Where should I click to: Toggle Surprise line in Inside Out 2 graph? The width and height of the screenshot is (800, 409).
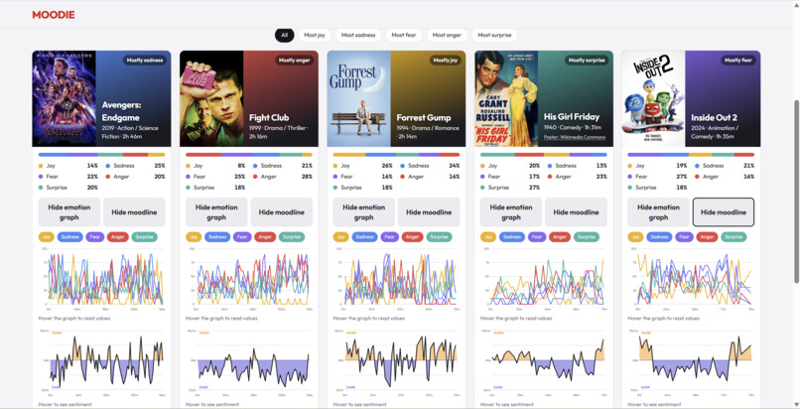point(733,237)
